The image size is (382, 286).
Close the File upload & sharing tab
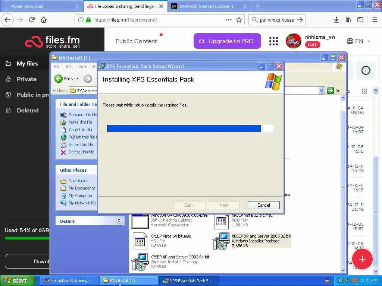pos(161,6)
